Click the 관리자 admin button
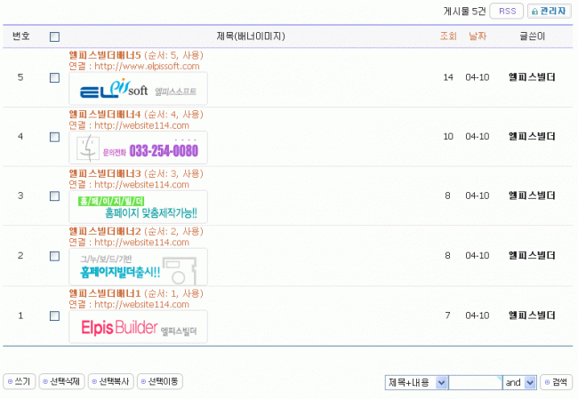Screen dimensions: 578x399 [550, 11]
